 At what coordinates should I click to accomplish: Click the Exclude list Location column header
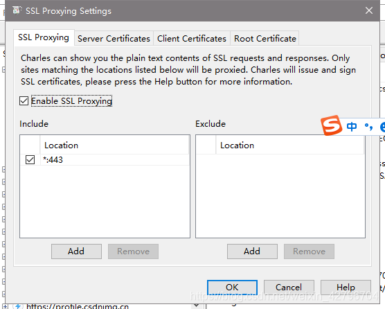pyautogui.click(x=289, y=145)
